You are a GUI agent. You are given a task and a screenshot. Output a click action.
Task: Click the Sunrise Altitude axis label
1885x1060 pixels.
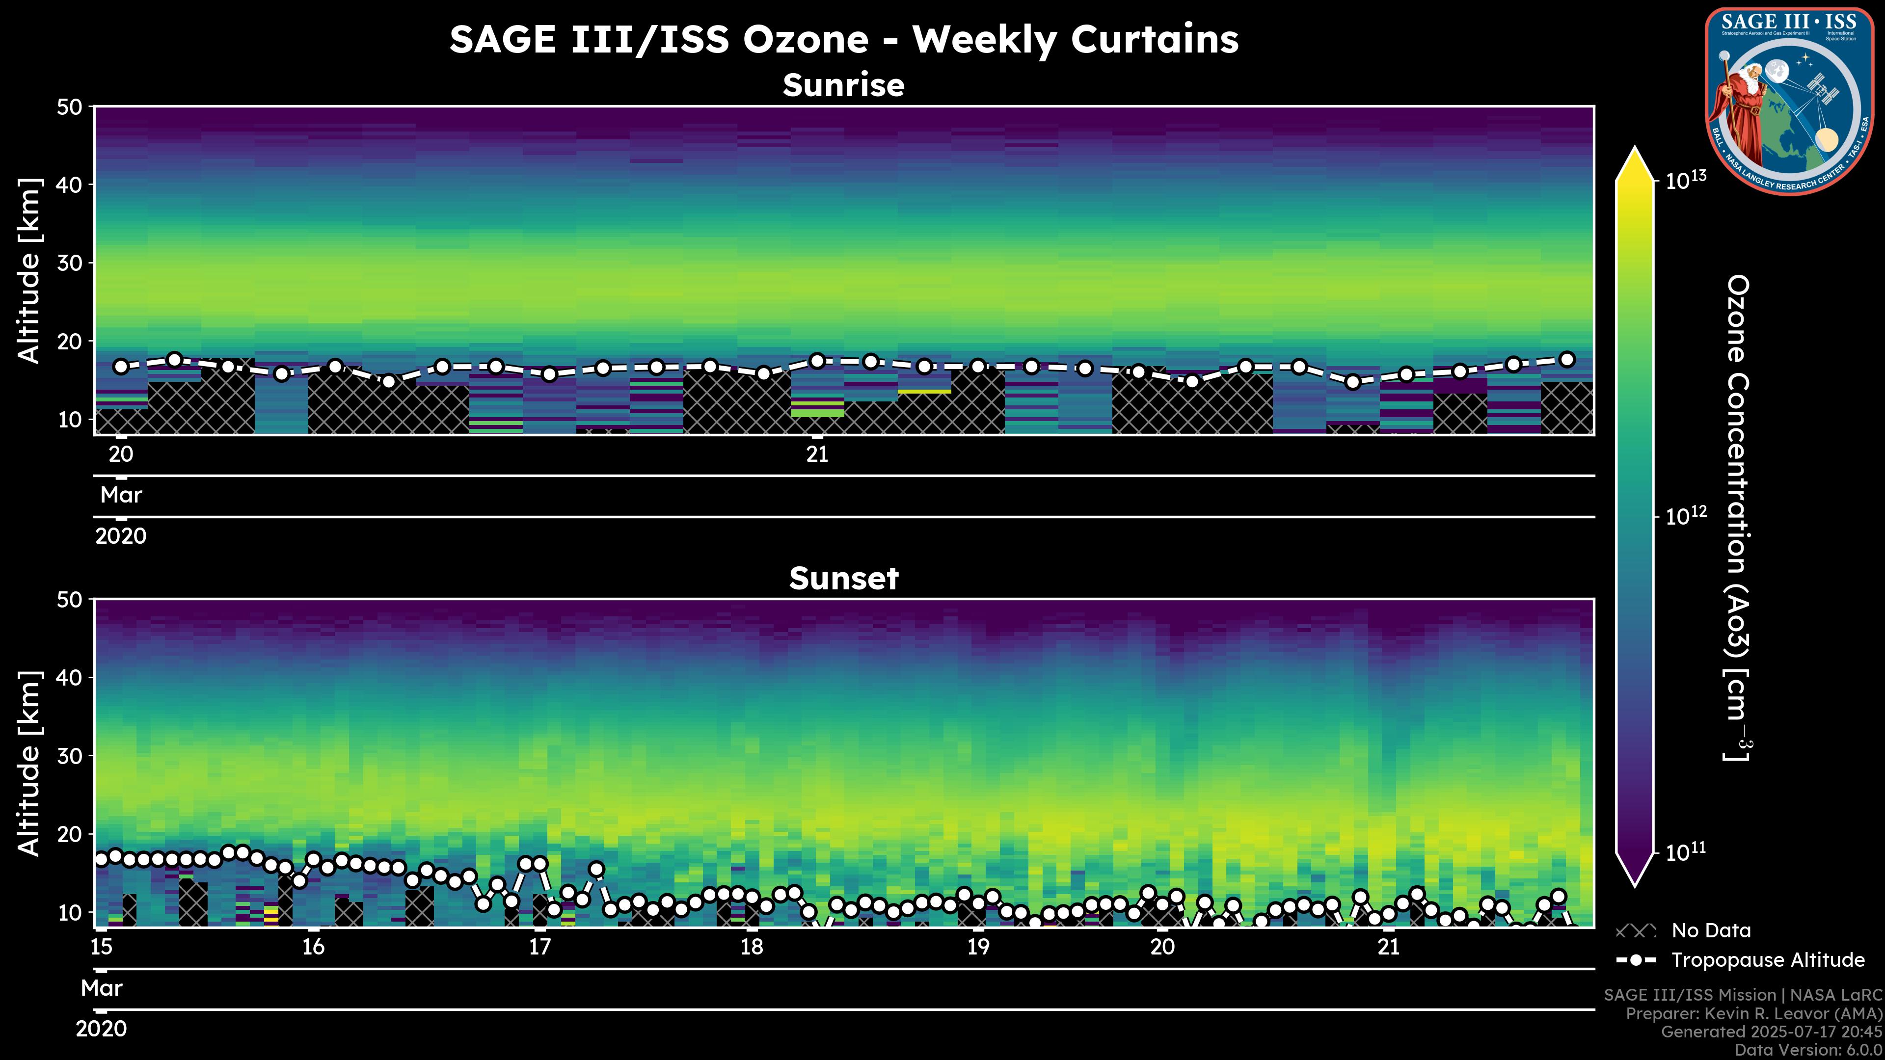[29, 271]
